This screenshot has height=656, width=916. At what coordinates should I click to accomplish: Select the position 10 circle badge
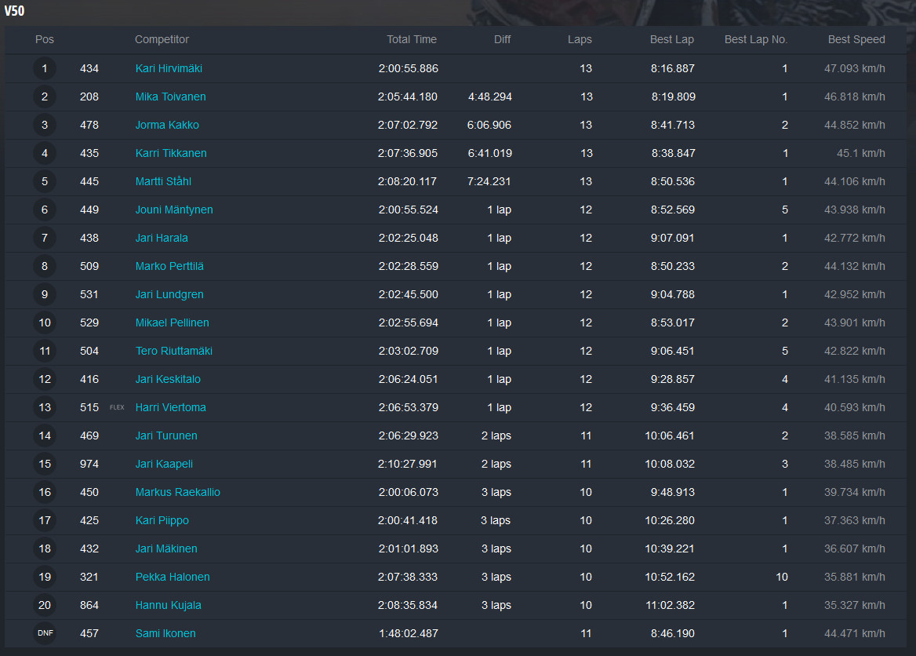coord(45,323)
